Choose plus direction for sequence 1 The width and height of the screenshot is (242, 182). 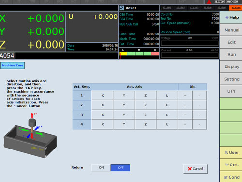coord(185,96)
